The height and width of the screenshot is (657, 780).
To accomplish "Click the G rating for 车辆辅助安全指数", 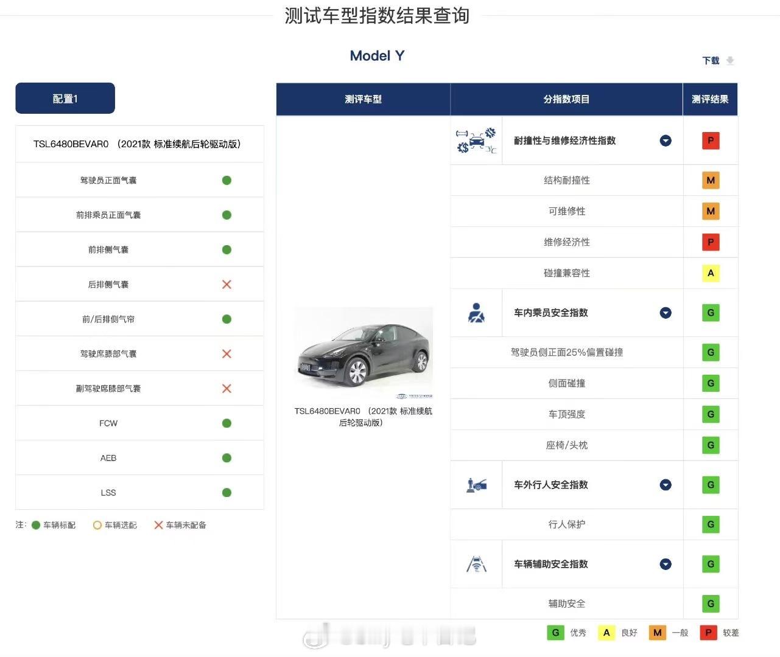I will (711, 564).
